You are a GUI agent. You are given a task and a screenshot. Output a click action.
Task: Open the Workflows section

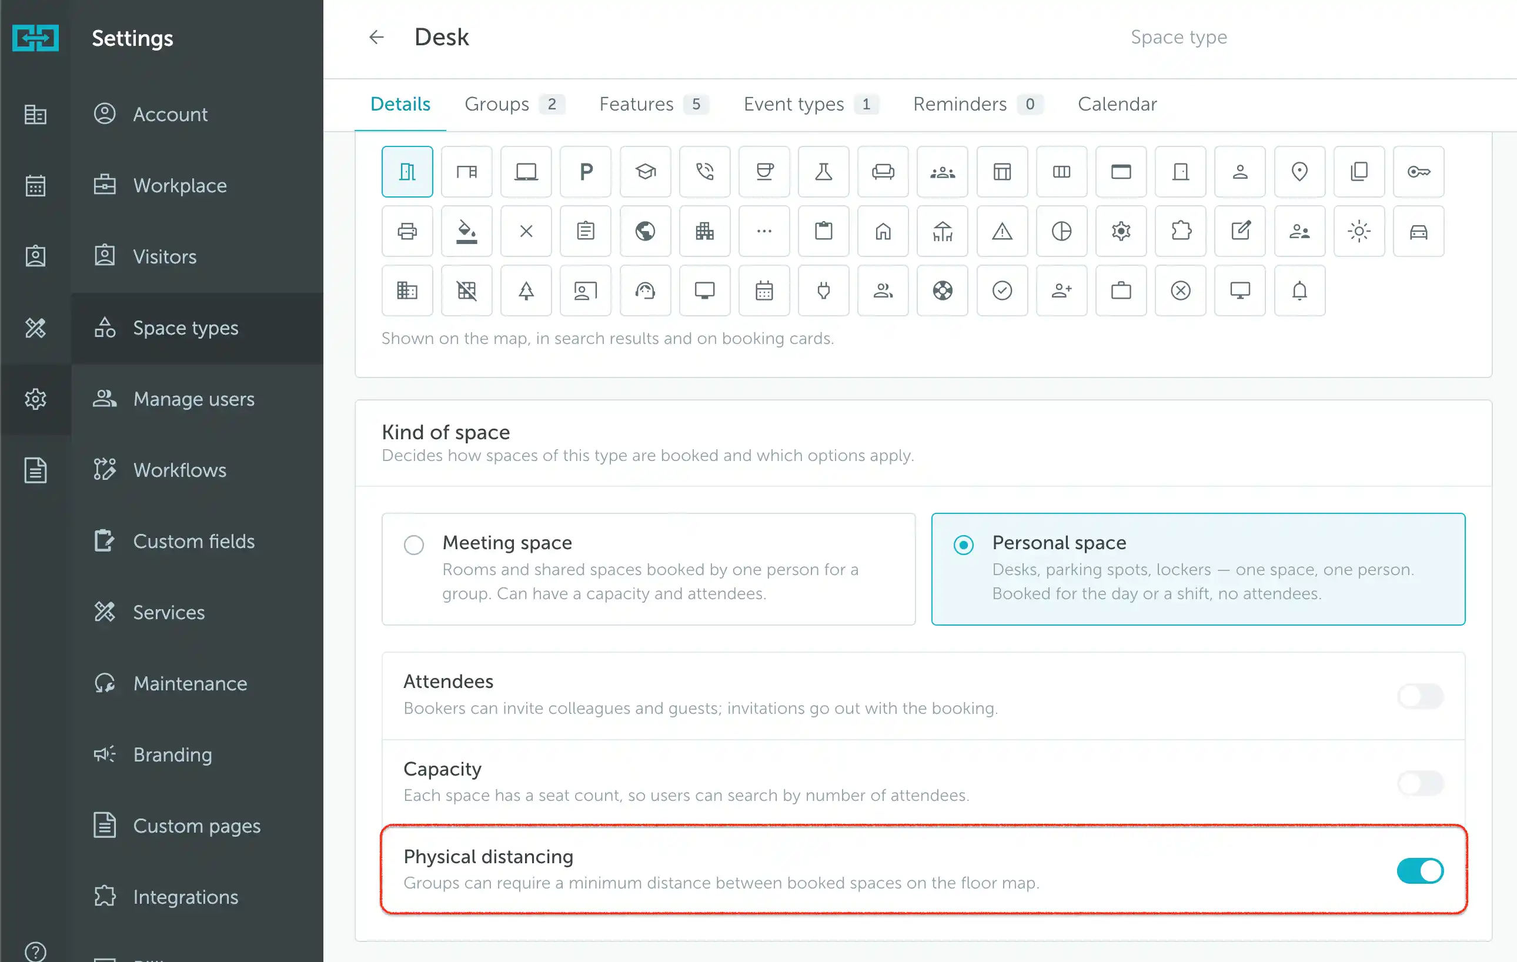click(x=197, y=470)
